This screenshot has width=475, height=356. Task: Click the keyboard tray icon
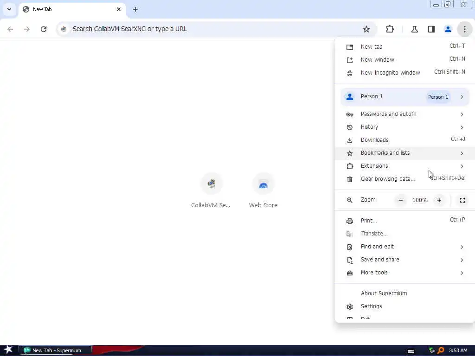[x=411, y=351]
